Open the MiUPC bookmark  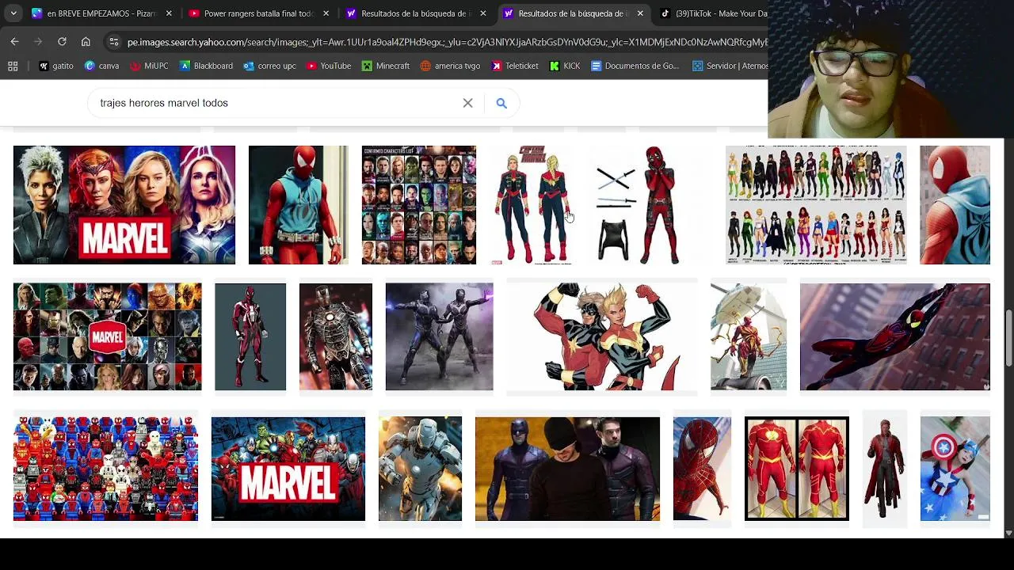click(x=149, y=66)
